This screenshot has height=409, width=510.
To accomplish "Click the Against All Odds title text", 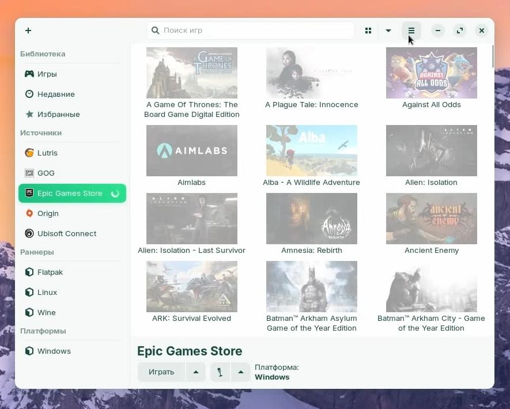I will point(432,105).
